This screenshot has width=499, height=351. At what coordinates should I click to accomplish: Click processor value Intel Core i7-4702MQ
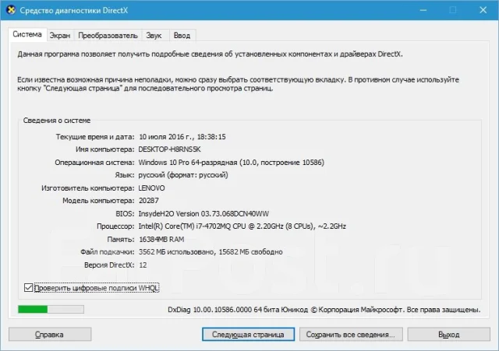point(242,226)
